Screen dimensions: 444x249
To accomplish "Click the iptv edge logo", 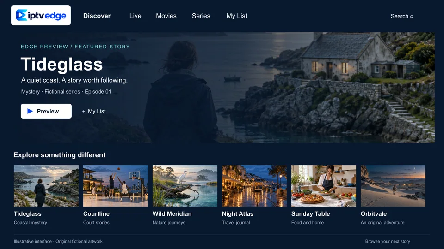I will [41, 15].
